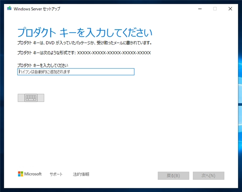Minimize the setup window
This screenshot has width=242, height=192.
tap(200, 9)
